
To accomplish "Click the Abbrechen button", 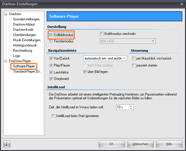I will (x=140, y=144).
